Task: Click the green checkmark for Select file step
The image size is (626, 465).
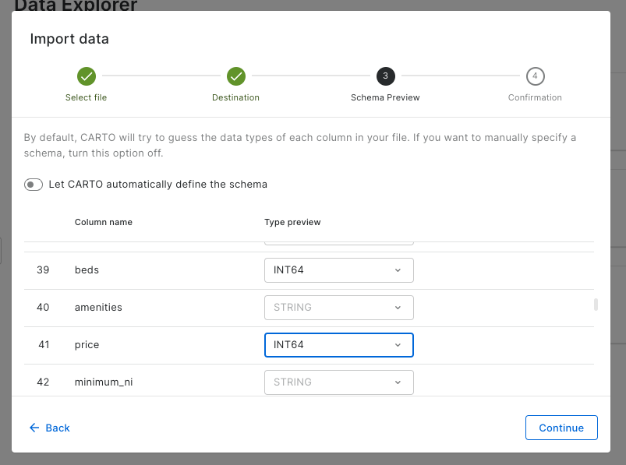Action: pyautogui.click(x=87, y=76)
